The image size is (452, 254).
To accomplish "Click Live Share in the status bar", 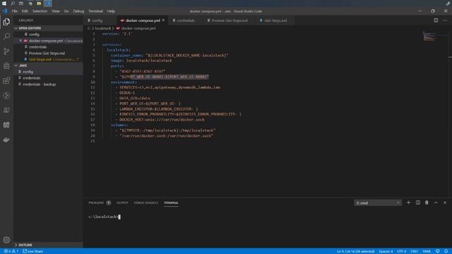I will pos(33,251).
